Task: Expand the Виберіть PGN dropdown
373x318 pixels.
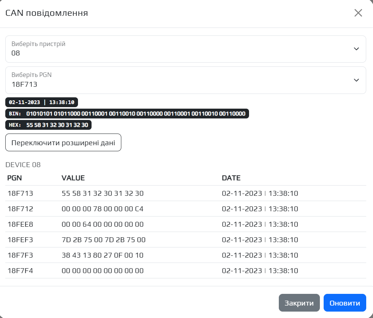Action: 185,80
